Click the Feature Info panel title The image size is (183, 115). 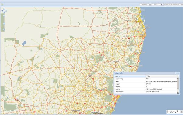118,73
